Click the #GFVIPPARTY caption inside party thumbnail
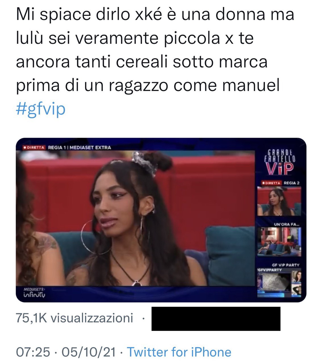The image size is (322, 363). pos(270,270)
